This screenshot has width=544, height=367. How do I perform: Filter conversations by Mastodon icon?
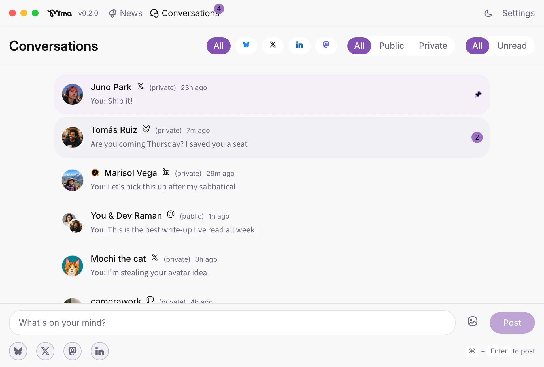326,46
